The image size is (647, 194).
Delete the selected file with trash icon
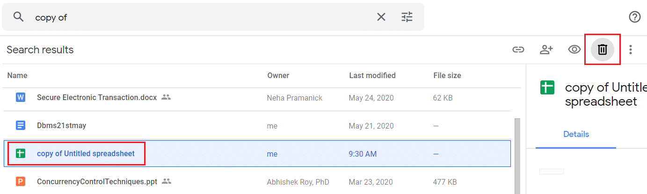603,50
